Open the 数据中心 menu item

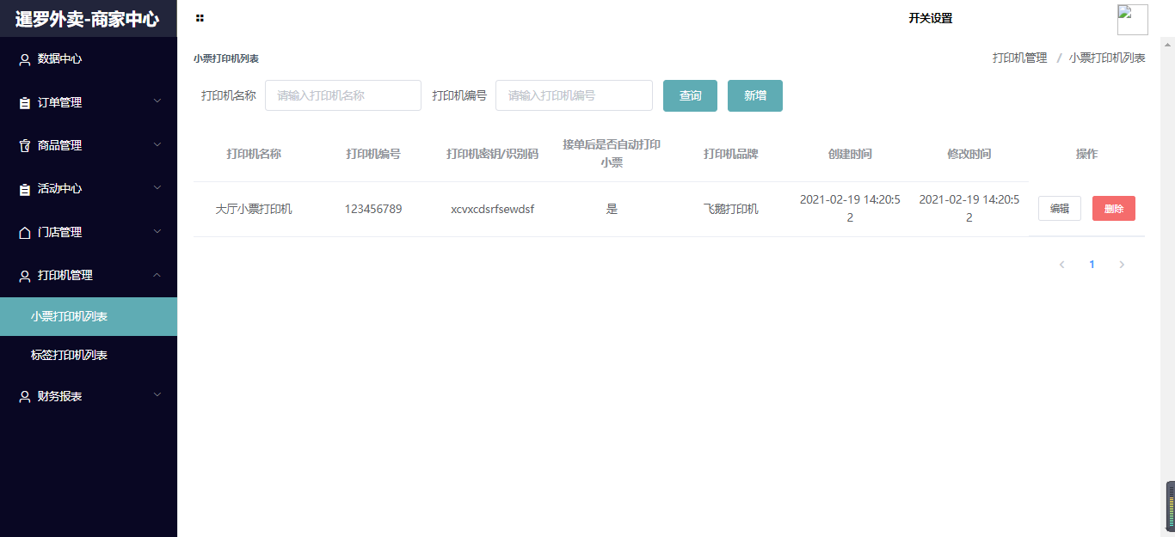[89, 59]
